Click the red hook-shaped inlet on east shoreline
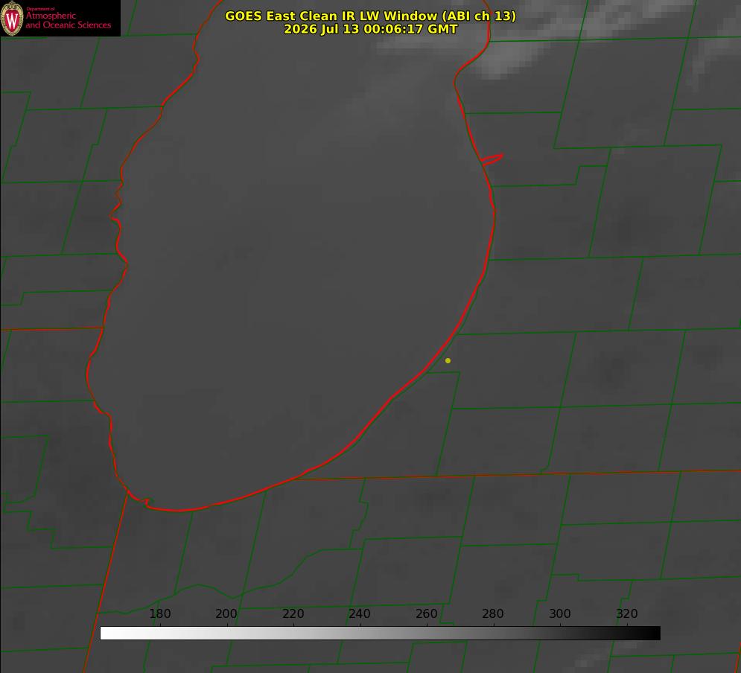This screenshot has width=741, height=673. tap(492, 159)
